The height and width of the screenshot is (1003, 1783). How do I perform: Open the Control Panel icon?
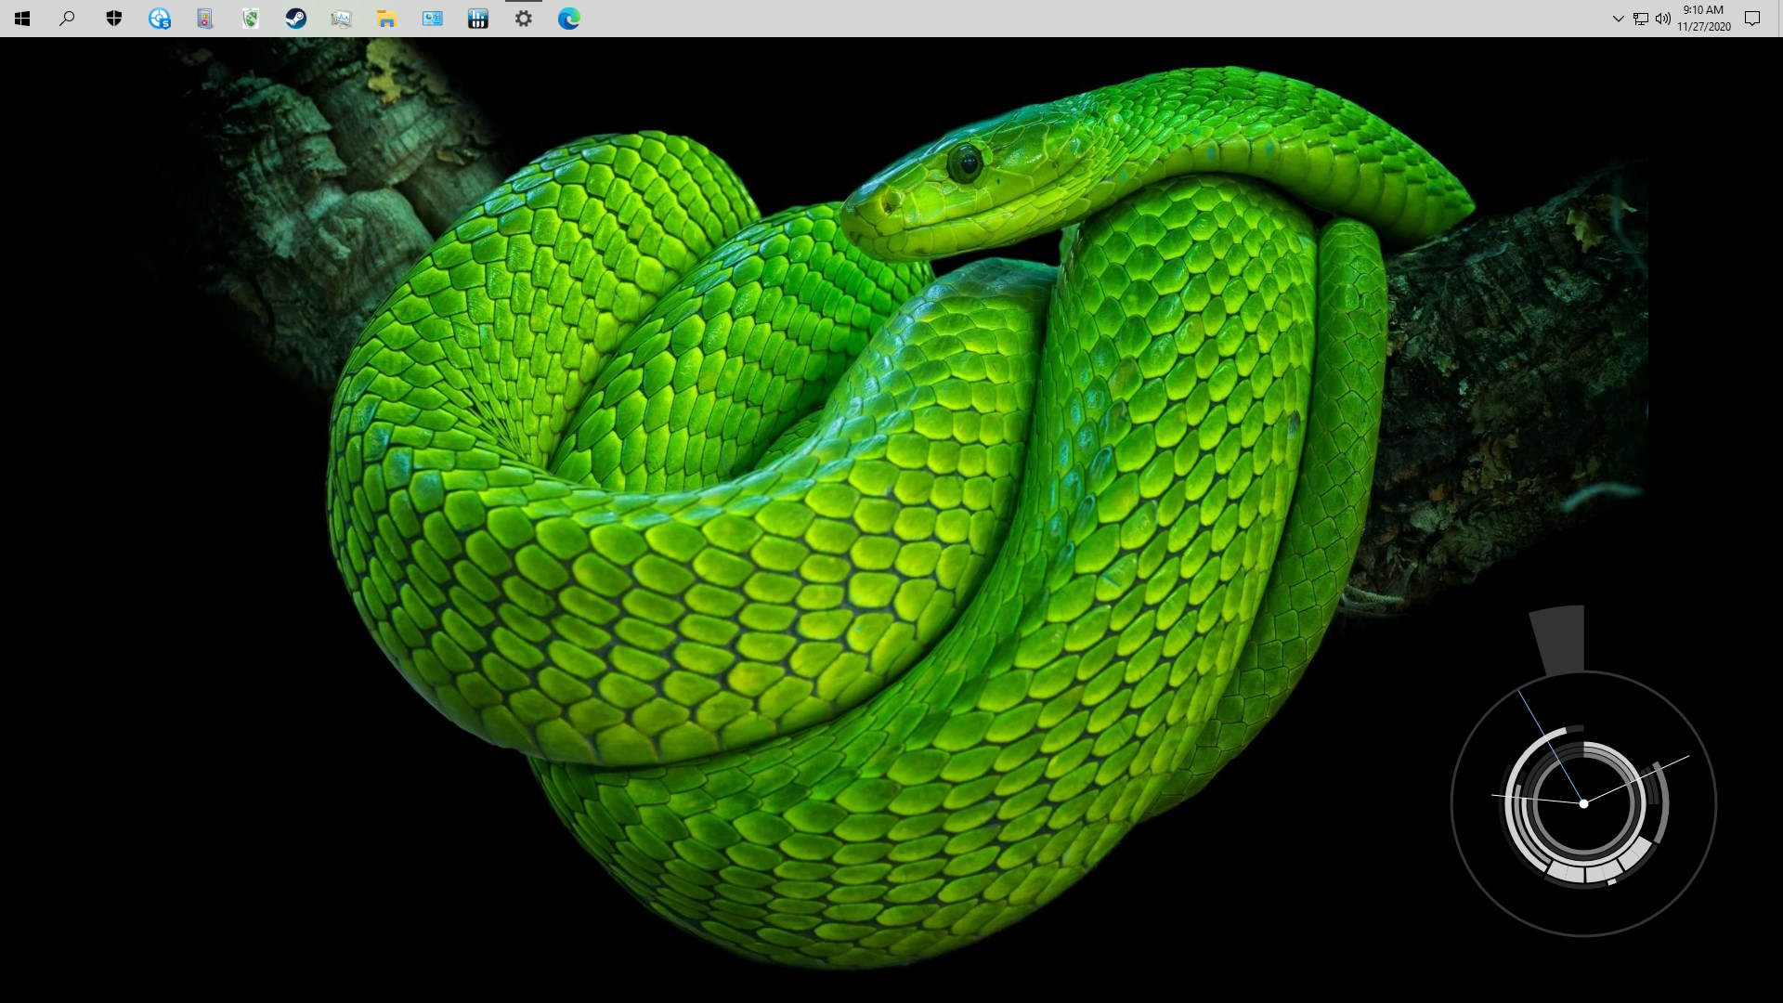tap(433, 19)
